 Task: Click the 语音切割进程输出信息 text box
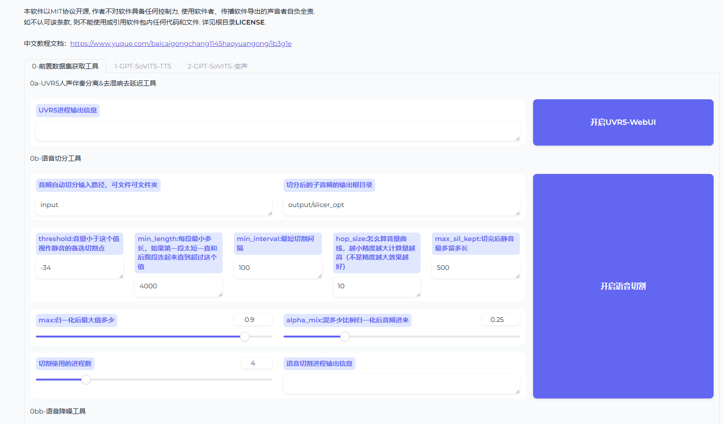pos(402,384)
